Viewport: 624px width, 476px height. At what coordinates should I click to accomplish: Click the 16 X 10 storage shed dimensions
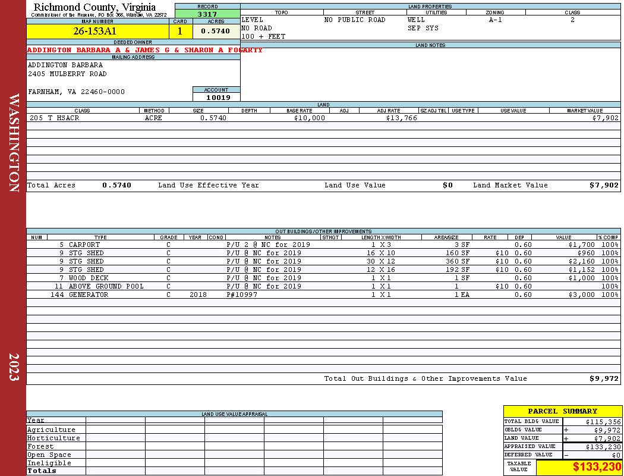(x=381, y=253)
